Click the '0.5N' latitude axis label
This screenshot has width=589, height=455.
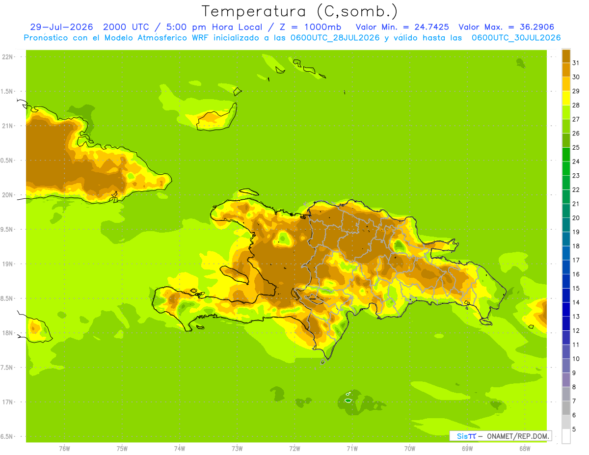tap(7, 161)
